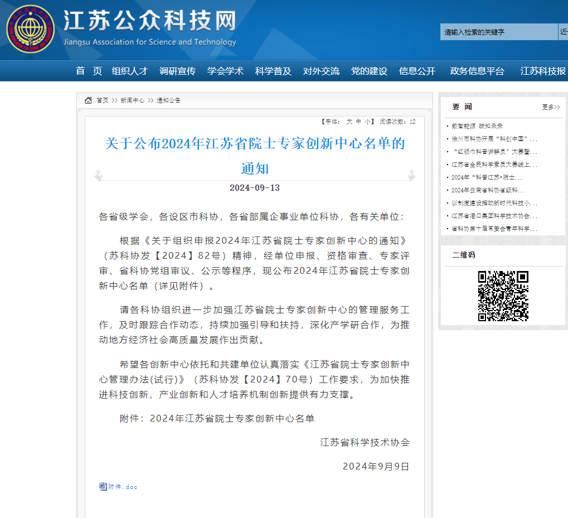Click the home icon in the breadcrumb
568x518 pixels.
88,100
